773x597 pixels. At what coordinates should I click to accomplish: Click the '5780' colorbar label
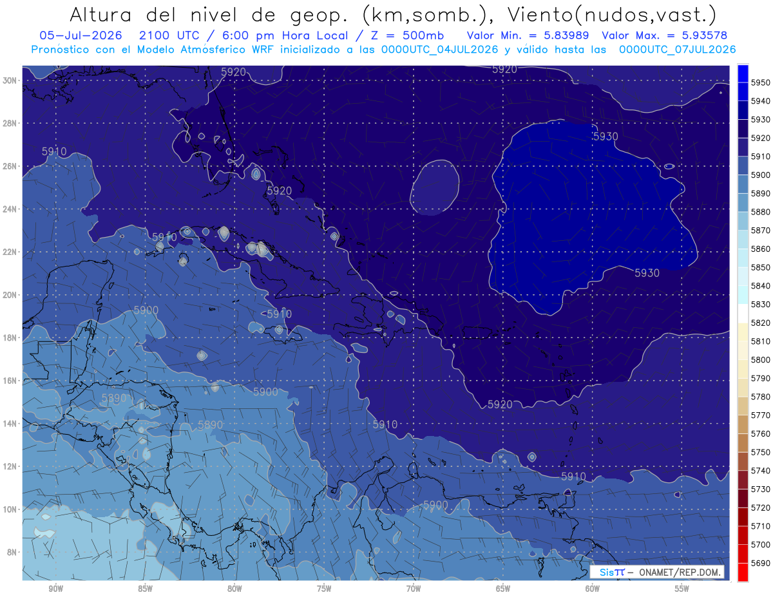click(x=761, y=397)
